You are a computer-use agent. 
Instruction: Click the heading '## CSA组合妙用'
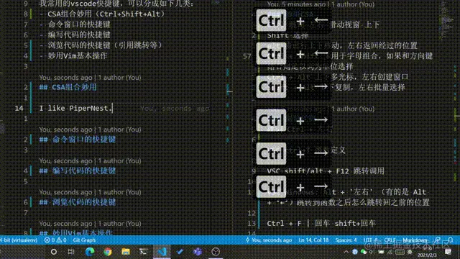pos(68,87)
